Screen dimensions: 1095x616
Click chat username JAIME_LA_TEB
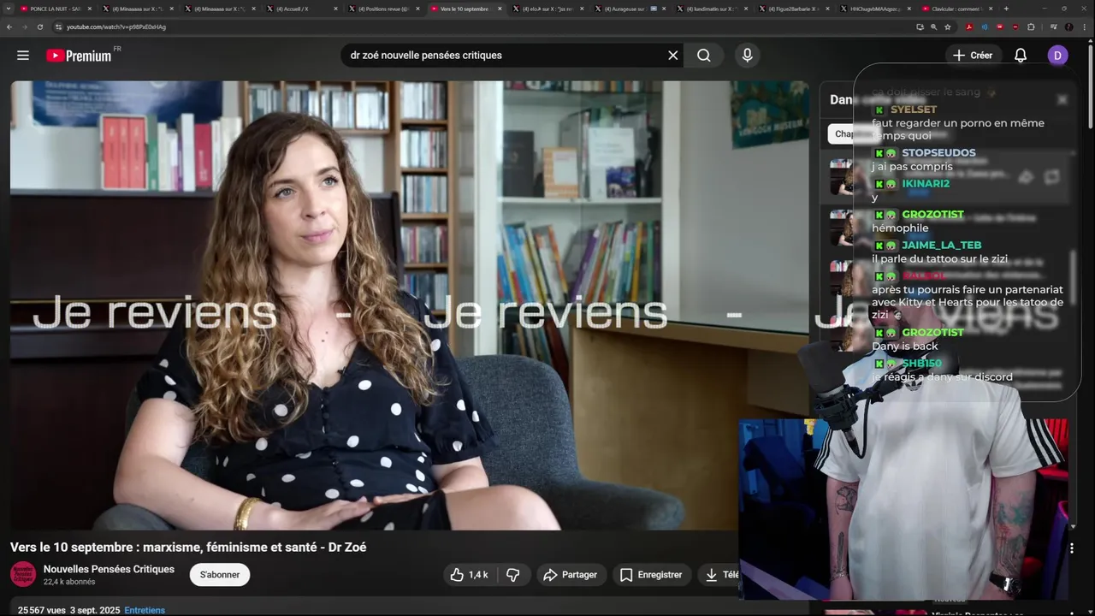[x=941, y=246]
